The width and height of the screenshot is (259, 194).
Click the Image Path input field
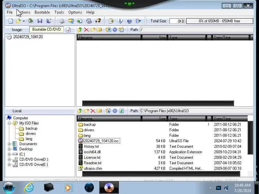coord(197,30)
